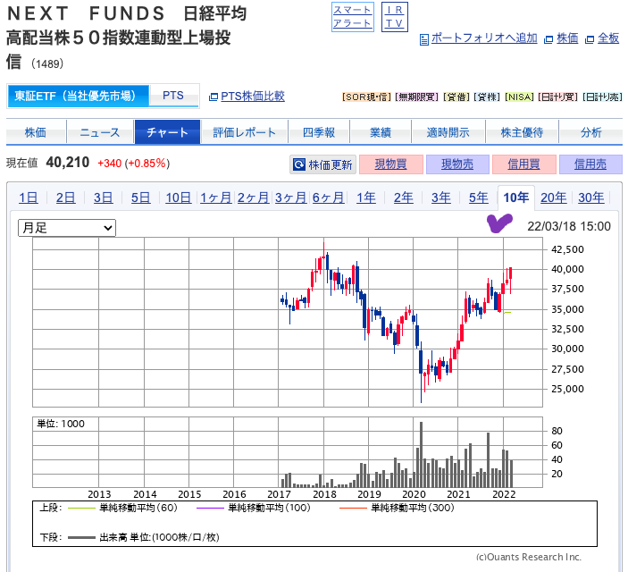Viewport: 628px width, 572px height.
Task: Click the NISA badge
Action: coord(519,97)
